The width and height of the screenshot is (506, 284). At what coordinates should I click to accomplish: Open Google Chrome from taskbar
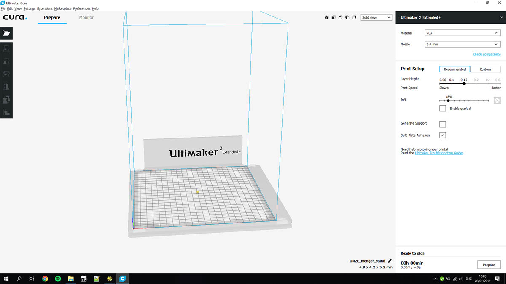pos(45,279)
